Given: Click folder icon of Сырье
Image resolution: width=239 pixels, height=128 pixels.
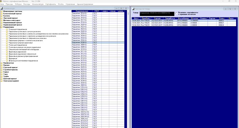Looking at the screenshot, I should click(1, 72).
